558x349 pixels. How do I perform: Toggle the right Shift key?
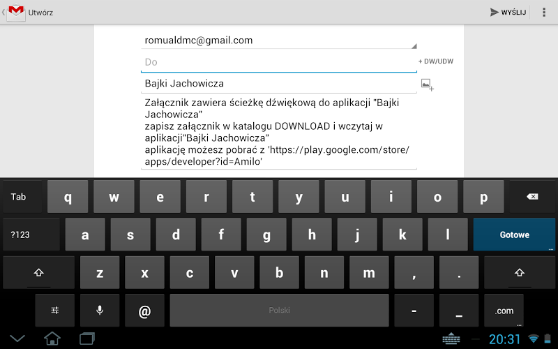pyautogui.click(x=520, y=273)
